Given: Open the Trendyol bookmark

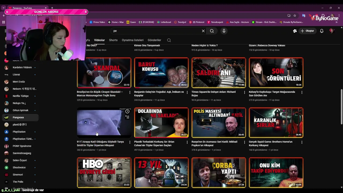Looking at the screenshot, I should (x=180, y=22).
